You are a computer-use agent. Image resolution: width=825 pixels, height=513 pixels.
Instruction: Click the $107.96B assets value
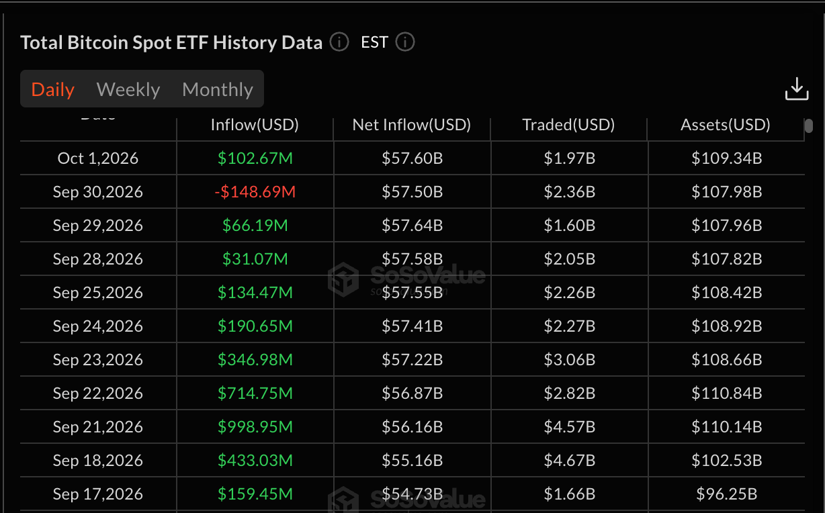pos(727,226)
